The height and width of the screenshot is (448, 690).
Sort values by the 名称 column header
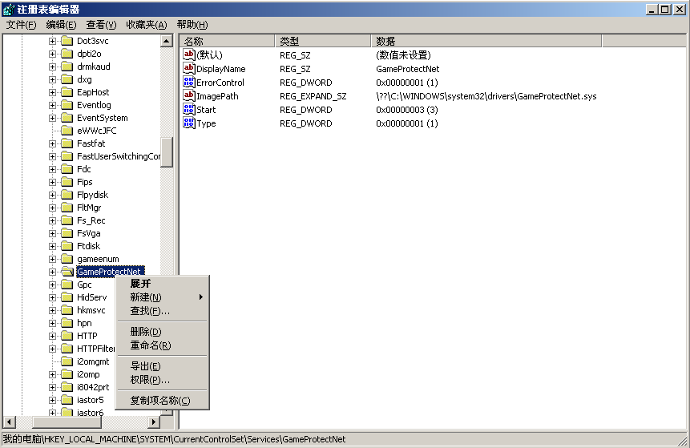pos(227,41)
